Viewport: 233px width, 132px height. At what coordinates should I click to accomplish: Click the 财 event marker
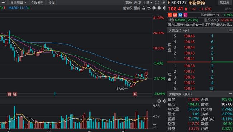(x=10, y=94)
